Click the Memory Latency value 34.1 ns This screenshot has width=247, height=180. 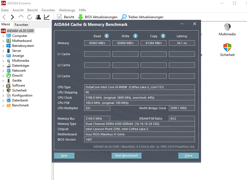click(182, 43)
